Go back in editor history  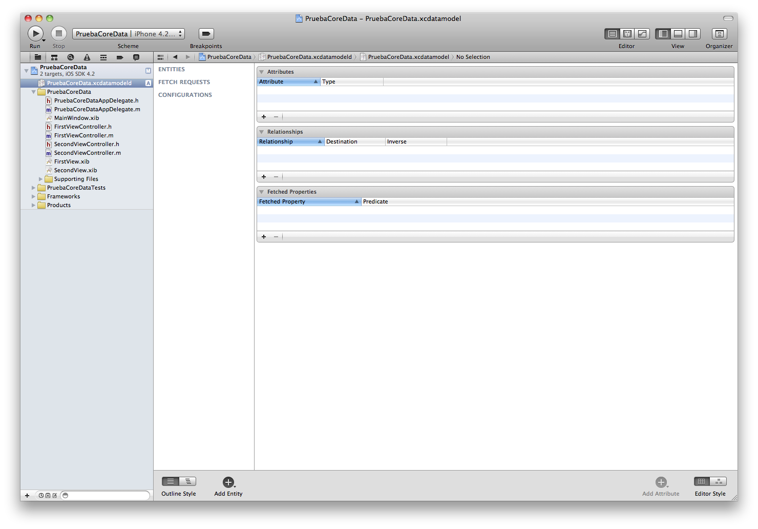pos(175,57)
